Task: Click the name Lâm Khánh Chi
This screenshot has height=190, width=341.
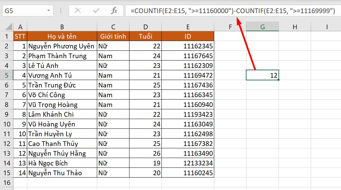Action: [x=51, y=114]
